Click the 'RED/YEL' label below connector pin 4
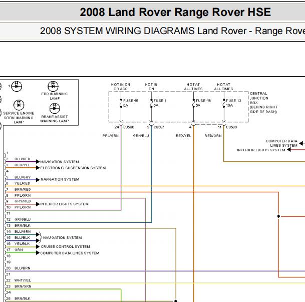Screen dimensions: 305x302 pos(183,136)
